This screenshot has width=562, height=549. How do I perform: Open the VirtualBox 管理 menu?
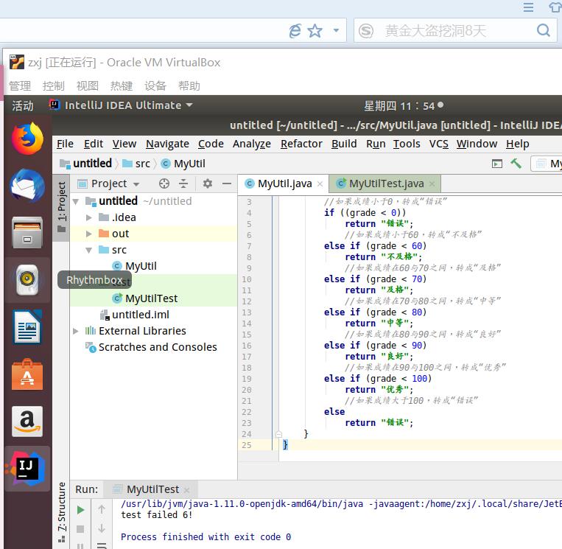point(20,86)
